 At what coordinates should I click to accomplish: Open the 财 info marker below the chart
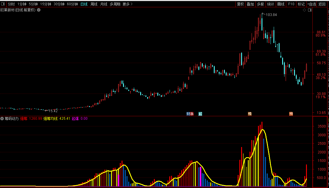[x=188, y=114]
